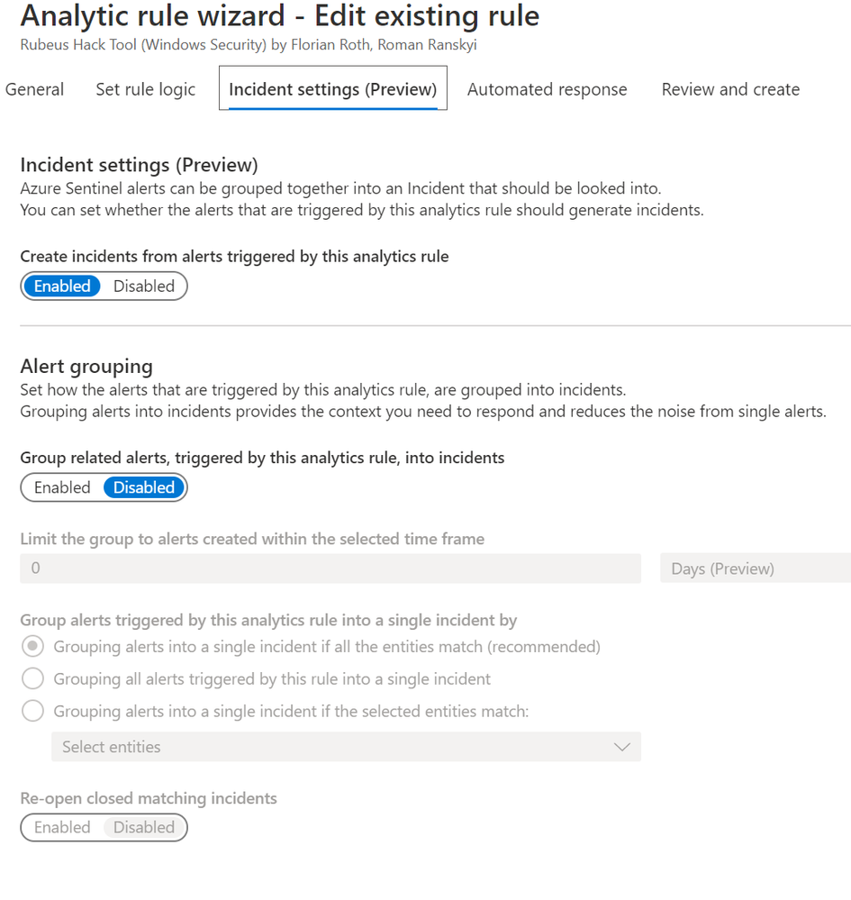Click the Select entities chevron arrow
851x900 pixels.
pos(621,747)
